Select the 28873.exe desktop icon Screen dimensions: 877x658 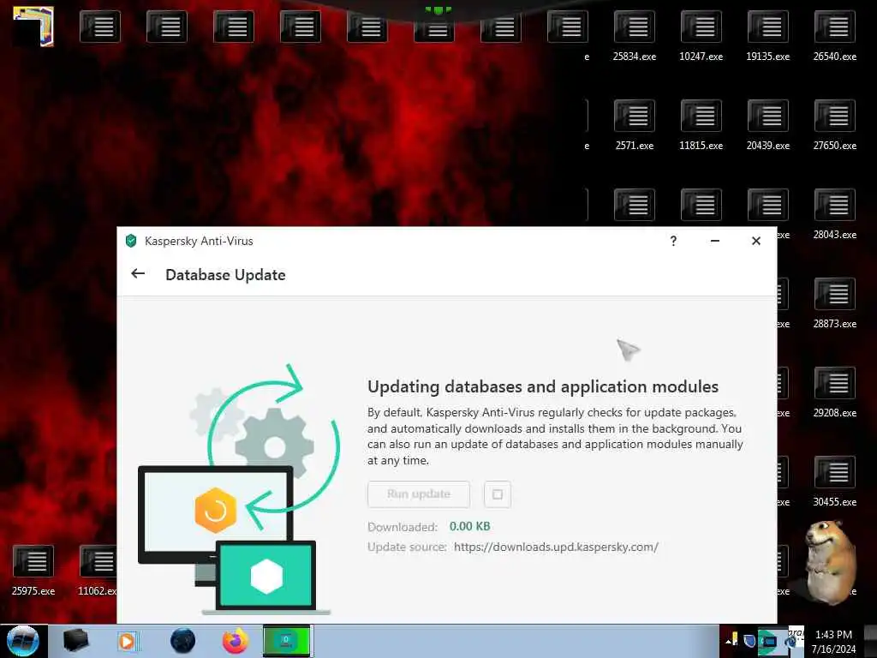tap(834, 303)
